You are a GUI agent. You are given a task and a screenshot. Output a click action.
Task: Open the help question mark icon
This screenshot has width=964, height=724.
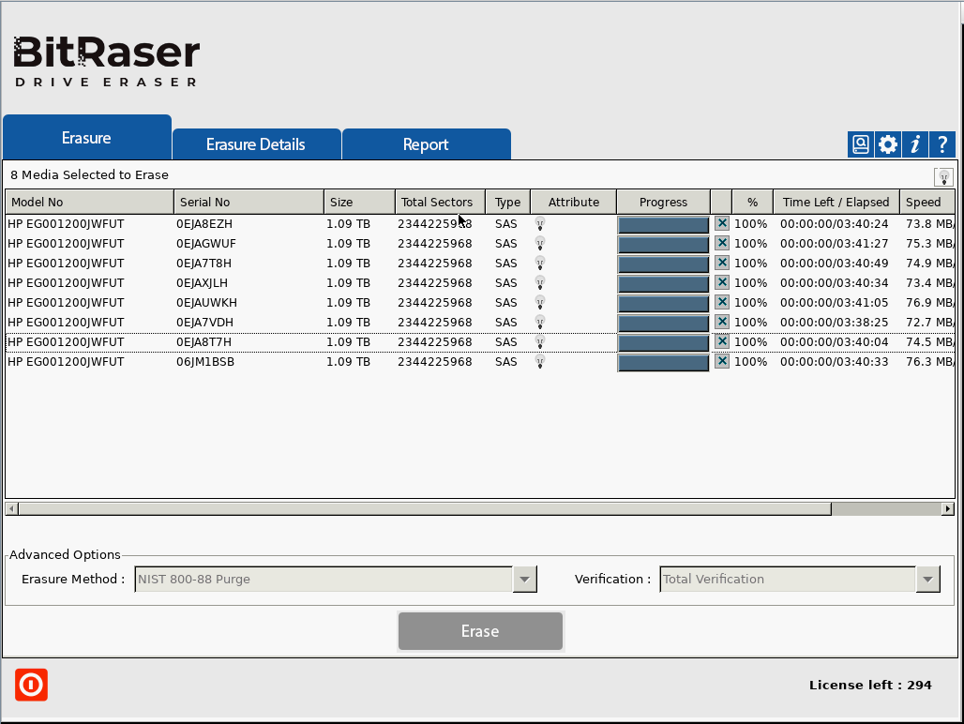(942, 144)
